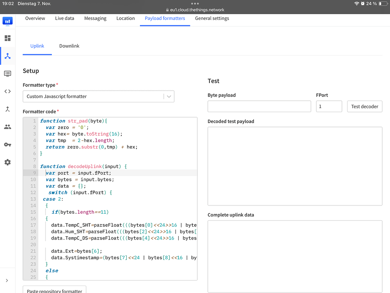Click the 'data.Ext=bytes[6];' code line
Viewport: 390px width, 293px height.
(x=76, y=251)
